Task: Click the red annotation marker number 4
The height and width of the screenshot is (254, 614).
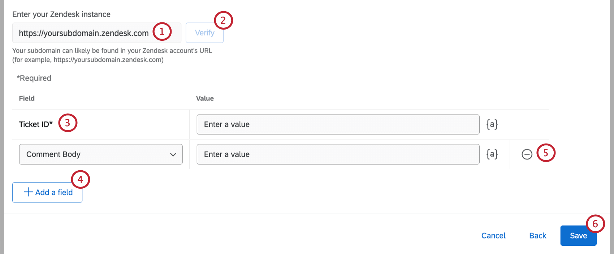Action: (80, 179)
